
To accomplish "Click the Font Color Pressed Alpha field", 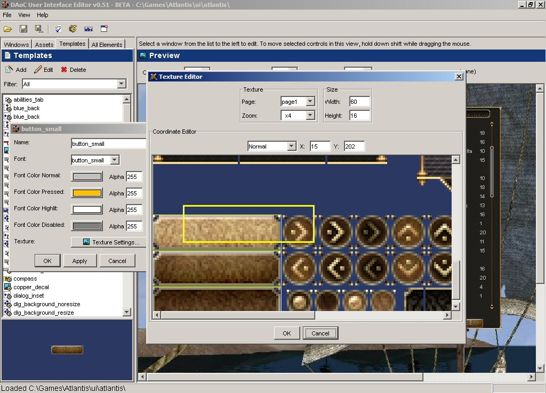I will tap(134, 193).
